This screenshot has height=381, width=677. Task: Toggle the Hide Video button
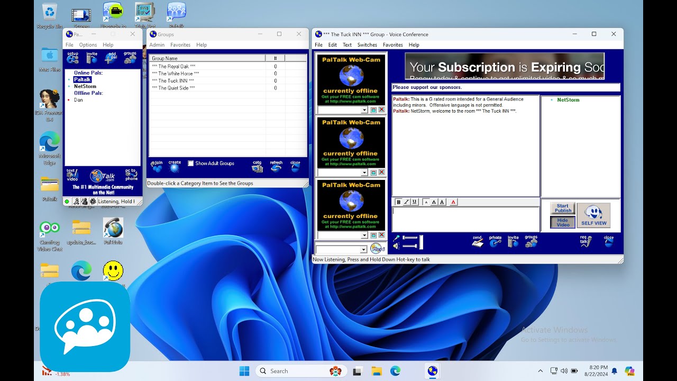[563, 222]
